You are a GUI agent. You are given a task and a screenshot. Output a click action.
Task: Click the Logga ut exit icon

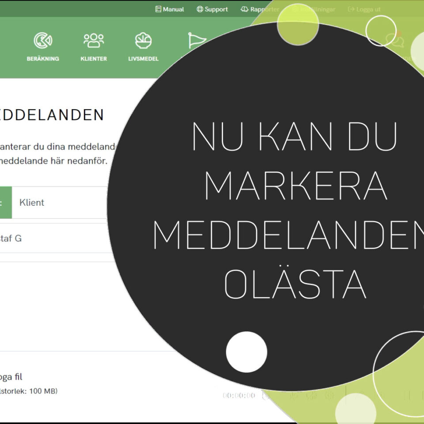(351, 9)
